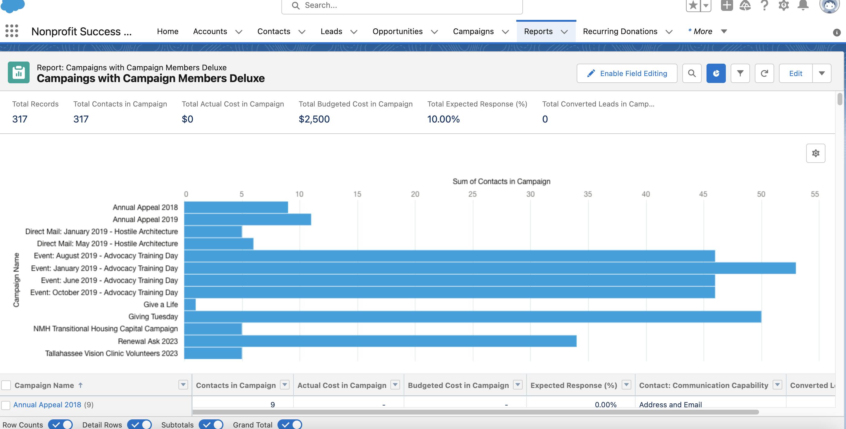
Task: Toggle the Subtotals switch
Action: coord(211,424)
